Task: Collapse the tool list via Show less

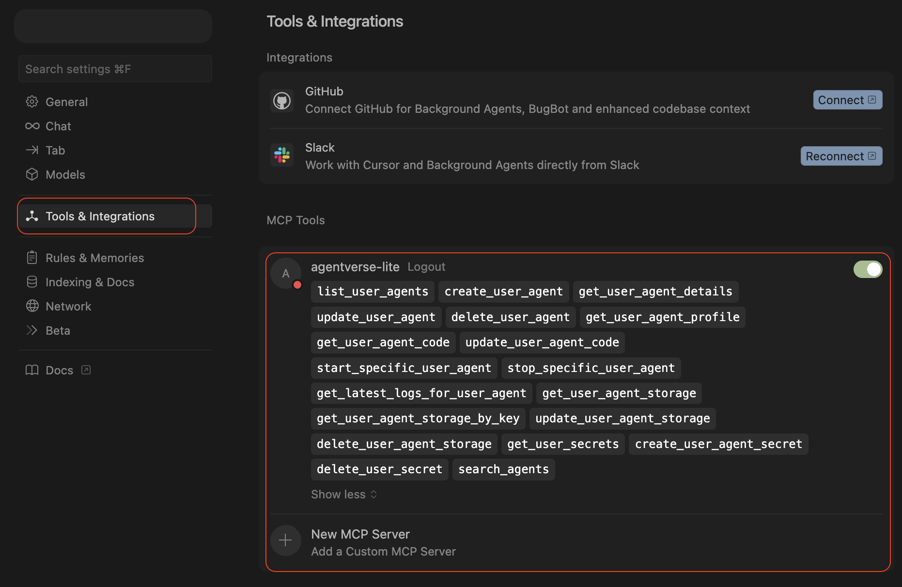Action: pos(343,494)
